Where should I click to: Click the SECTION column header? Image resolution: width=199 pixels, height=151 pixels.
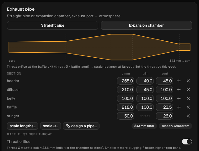[14, 74]
